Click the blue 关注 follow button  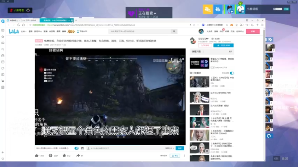[x=223, y=45]
